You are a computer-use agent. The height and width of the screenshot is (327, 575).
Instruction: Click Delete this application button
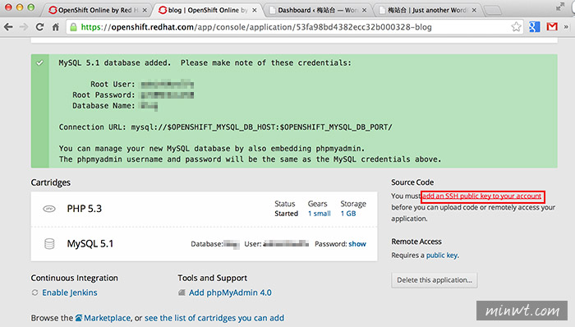(435, 280)
